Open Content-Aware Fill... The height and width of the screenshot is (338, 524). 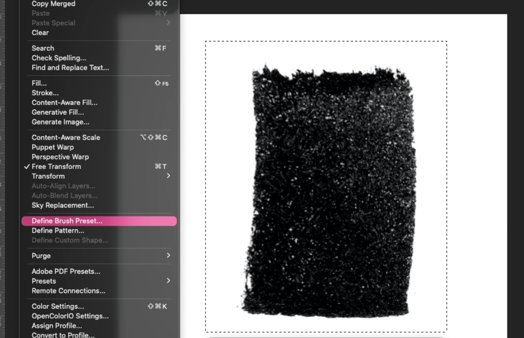(99, 103)
